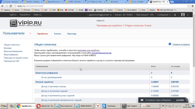This screenshot has width=195, height=109.
Task: Open the YouTube bookmark
Action: 69,10
